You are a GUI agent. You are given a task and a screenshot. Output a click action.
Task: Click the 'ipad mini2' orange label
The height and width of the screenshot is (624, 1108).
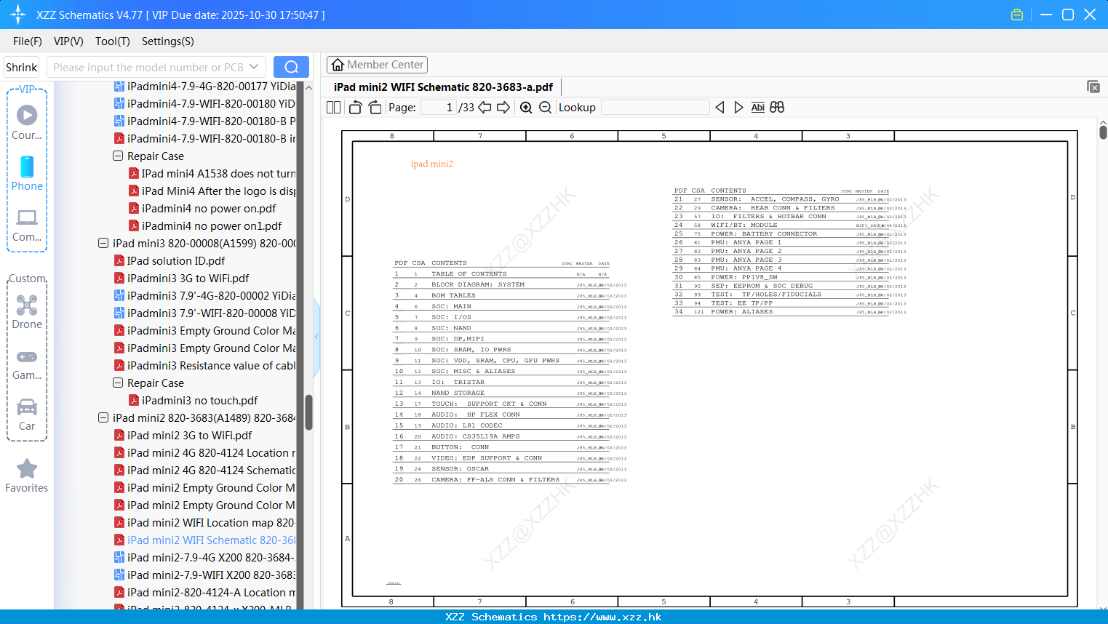coord(431,164)
